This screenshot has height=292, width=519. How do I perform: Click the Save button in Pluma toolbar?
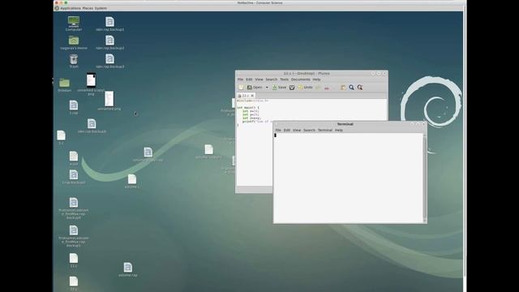click(279, 88)
